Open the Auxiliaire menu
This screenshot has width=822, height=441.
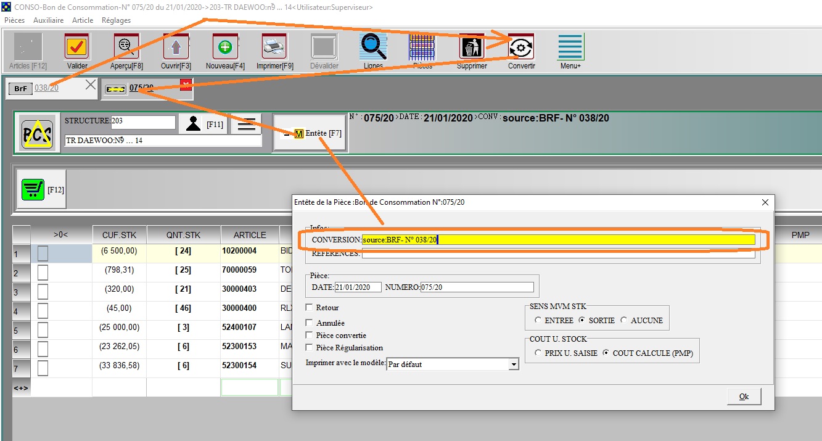coord(49,20)
